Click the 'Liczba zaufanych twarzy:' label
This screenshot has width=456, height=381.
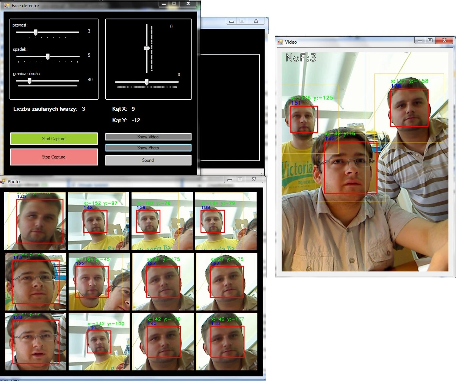pyautogui.click(x=45, y=109)
